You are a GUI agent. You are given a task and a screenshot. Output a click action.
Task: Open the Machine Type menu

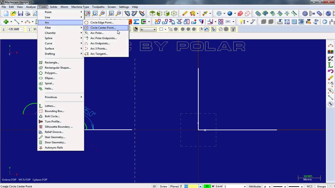80,7
